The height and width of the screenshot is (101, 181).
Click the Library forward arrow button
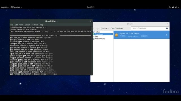click(98, 28)
